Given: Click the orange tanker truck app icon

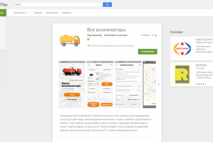Looking at the screenshot, I should [70, 41].
